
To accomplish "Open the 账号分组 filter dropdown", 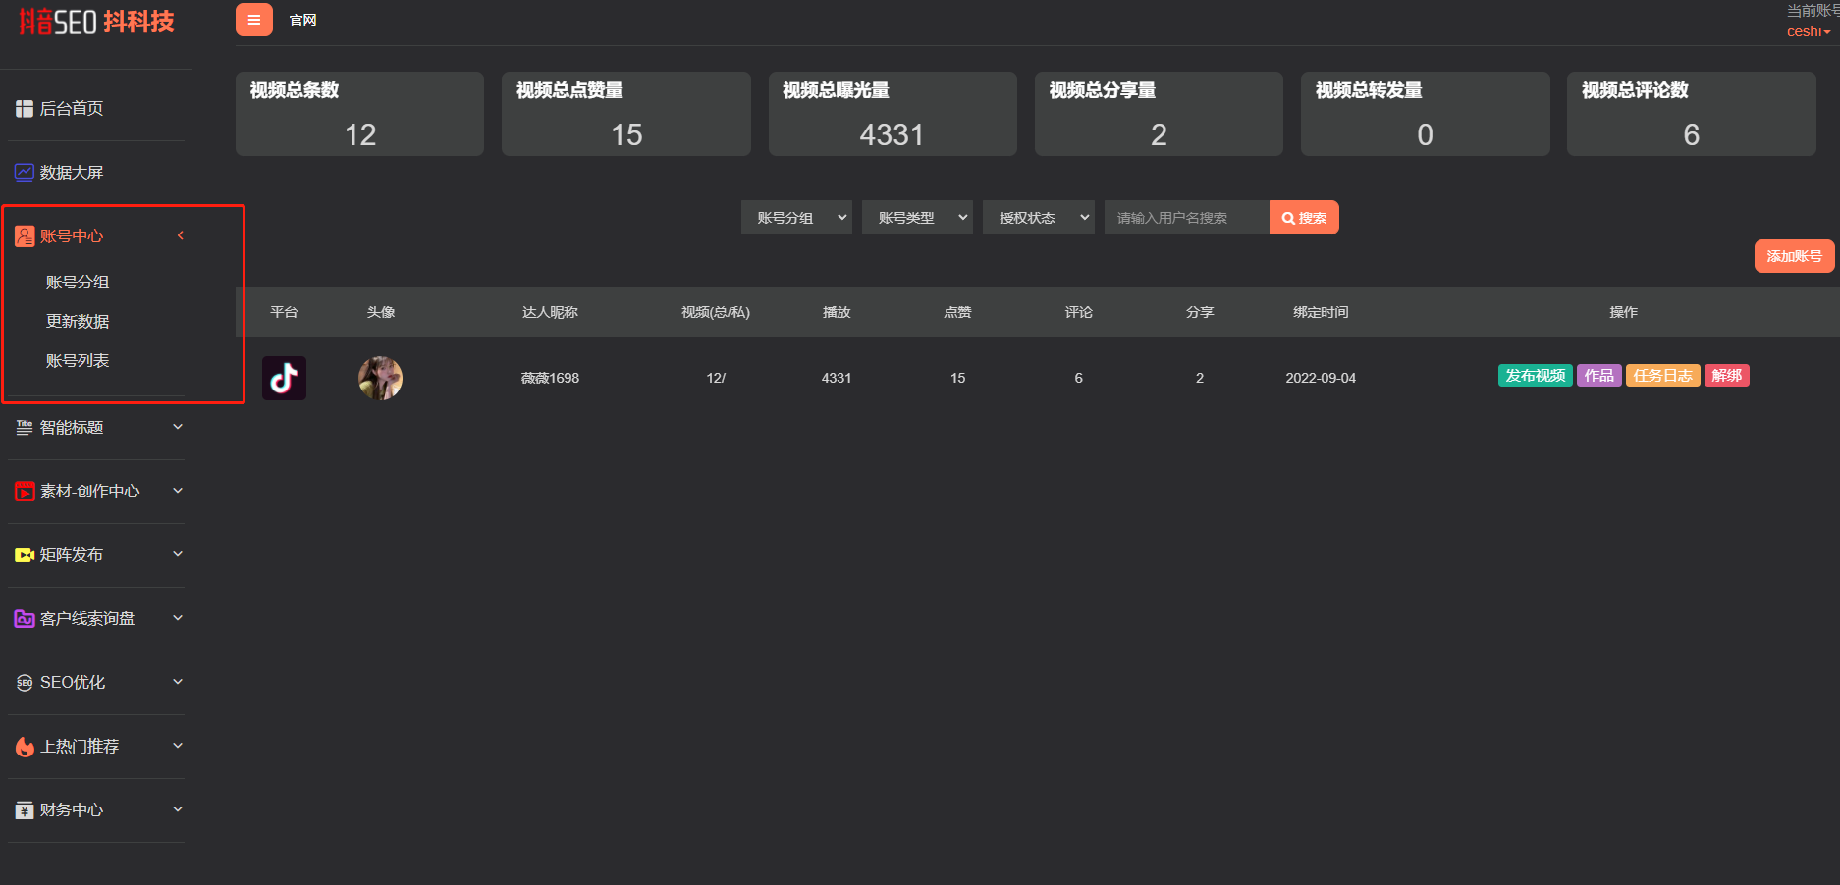I will [796, 218].
